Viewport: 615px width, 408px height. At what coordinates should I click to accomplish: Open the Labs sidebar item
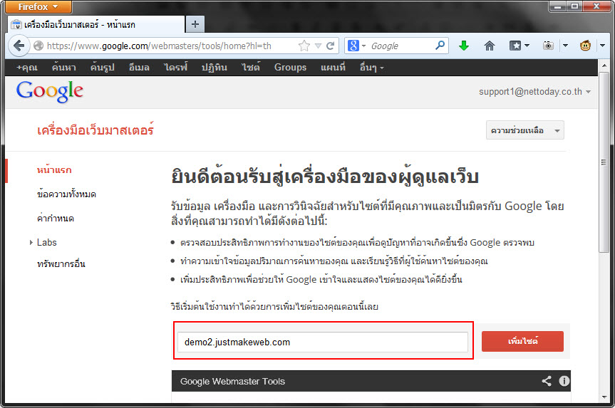(x=46, y=243)
